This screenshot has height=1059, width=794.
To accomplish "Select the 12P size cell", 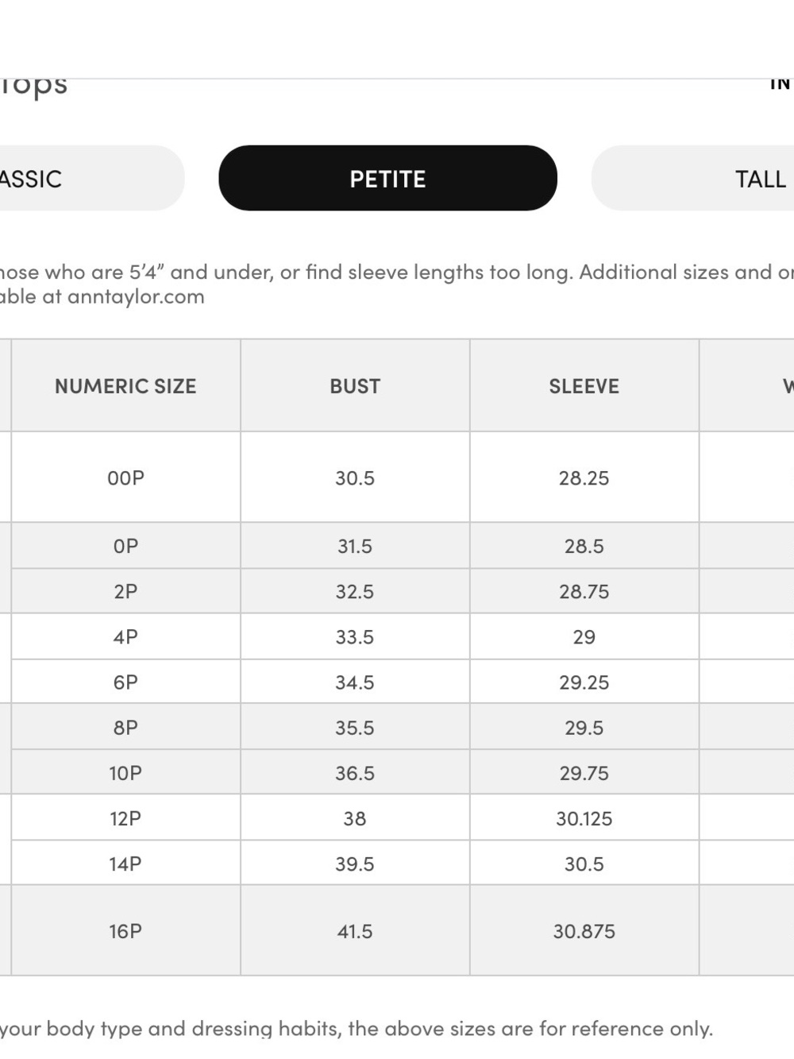I will [125, 817].
